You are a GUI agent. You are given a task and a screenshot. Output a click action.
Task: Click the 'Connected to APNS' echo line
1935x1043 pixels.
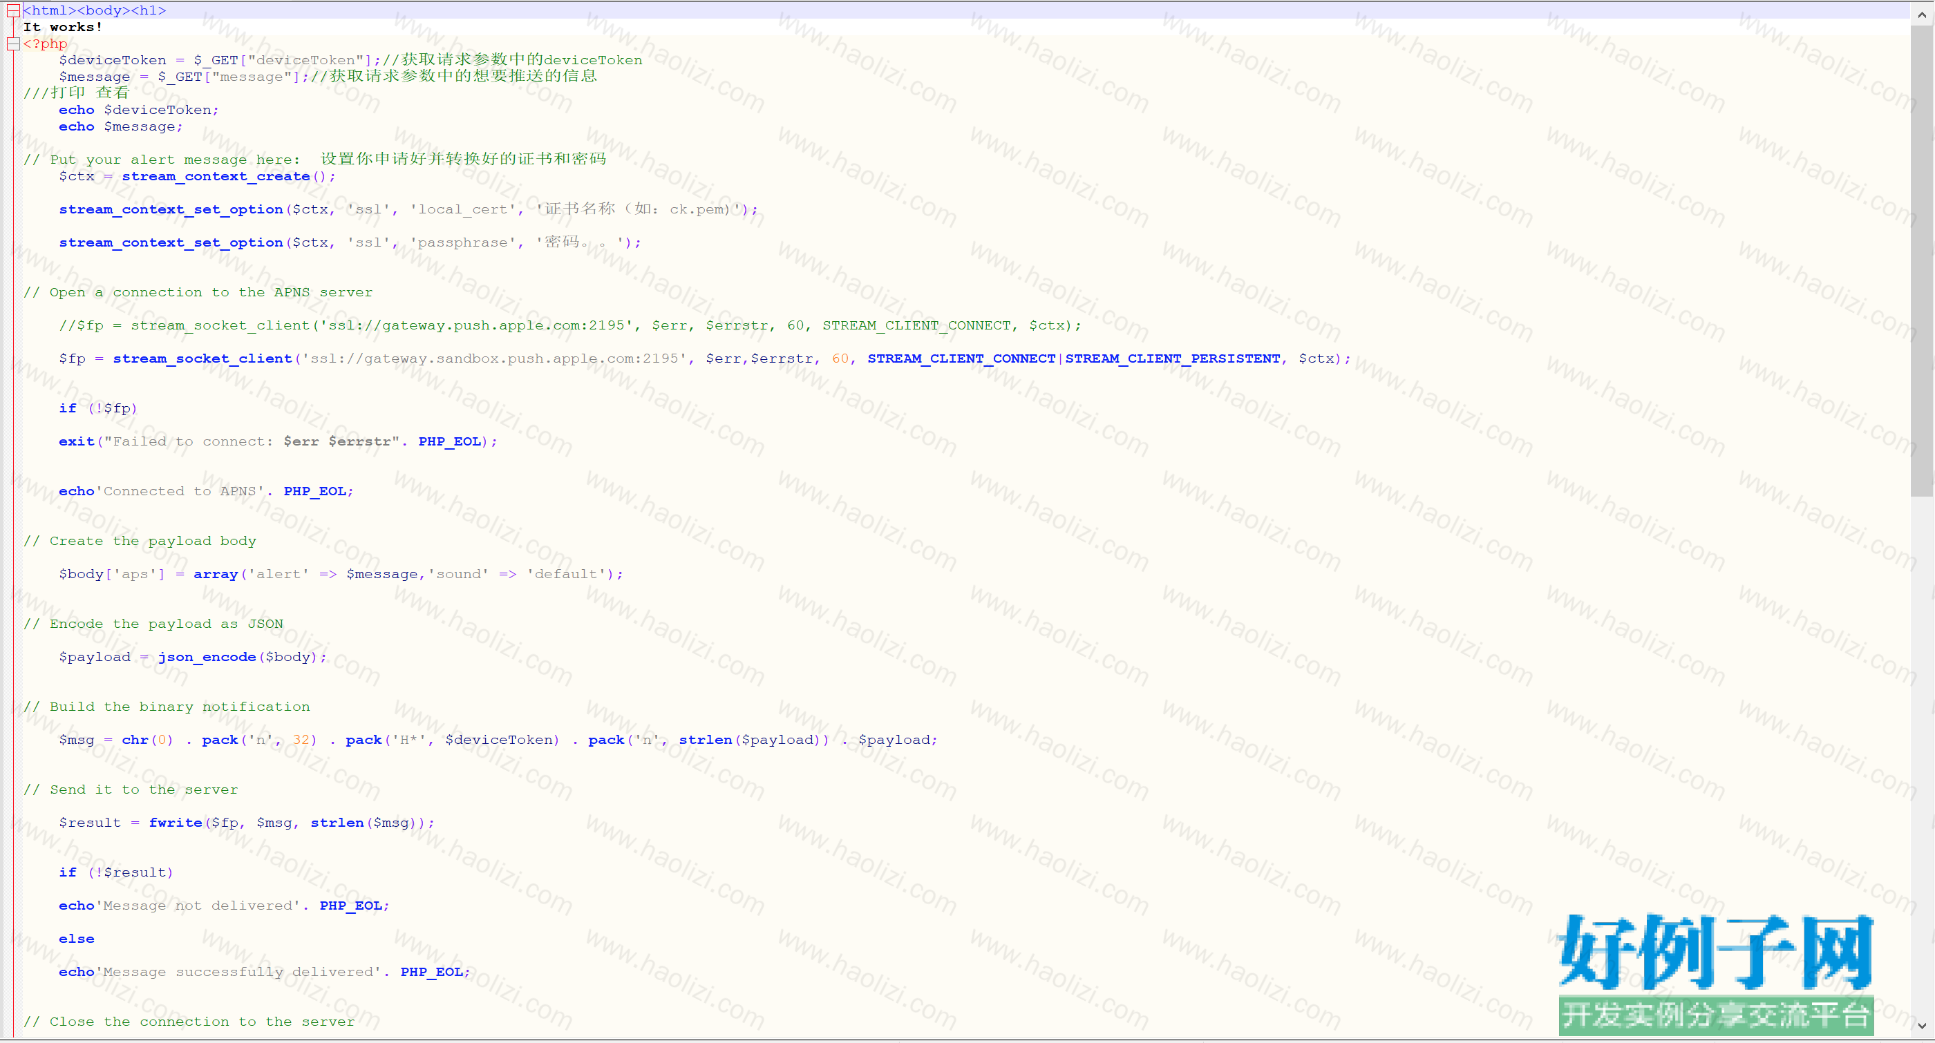point(206,491)
